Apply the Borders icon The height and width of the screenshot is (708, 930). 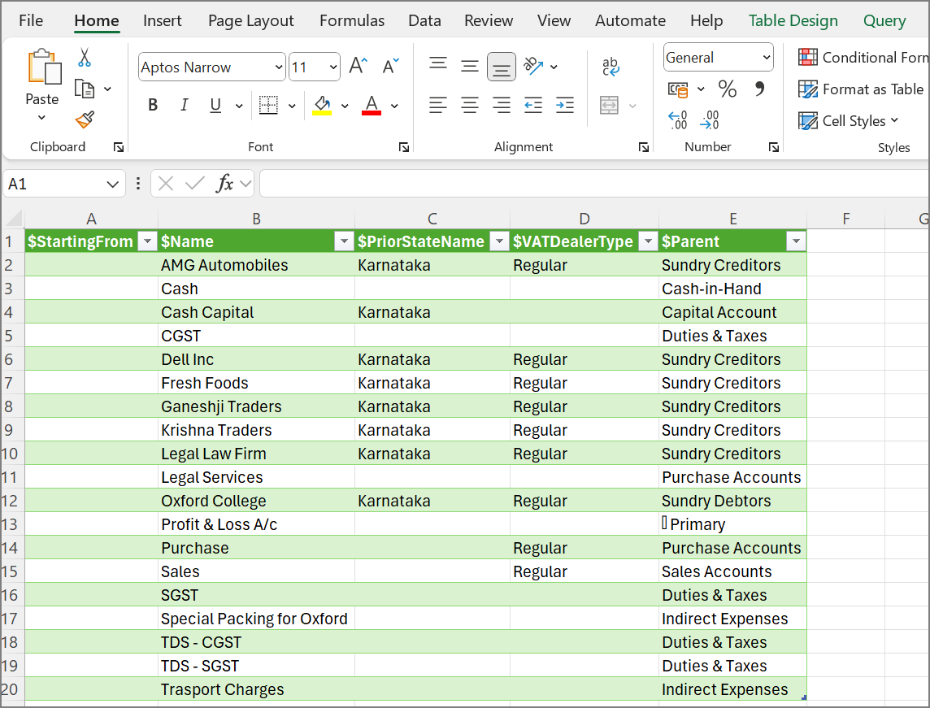coord(268,106)
